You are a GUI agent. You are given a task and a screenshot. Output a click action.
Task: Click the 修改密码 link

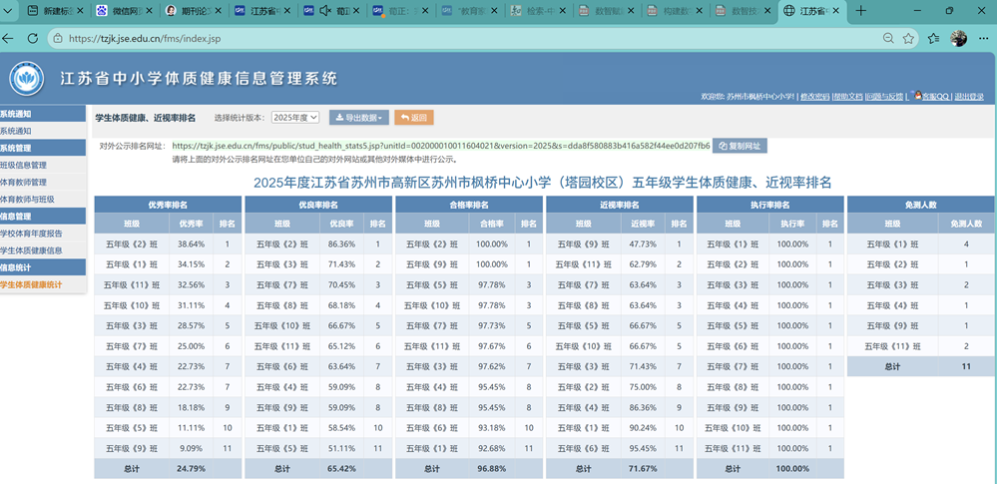click(x=814, y=97)
